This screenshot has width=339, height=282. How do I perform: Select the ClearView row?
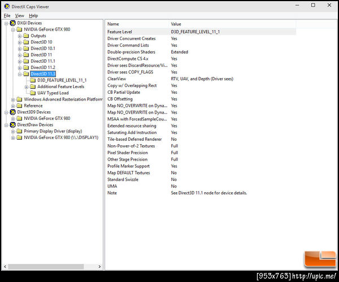201,79
